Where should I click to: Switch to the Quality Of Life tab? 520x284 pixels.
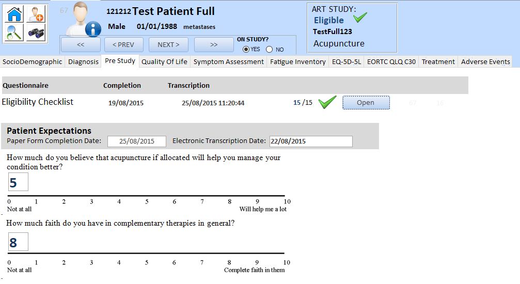(x=164, y=62)
